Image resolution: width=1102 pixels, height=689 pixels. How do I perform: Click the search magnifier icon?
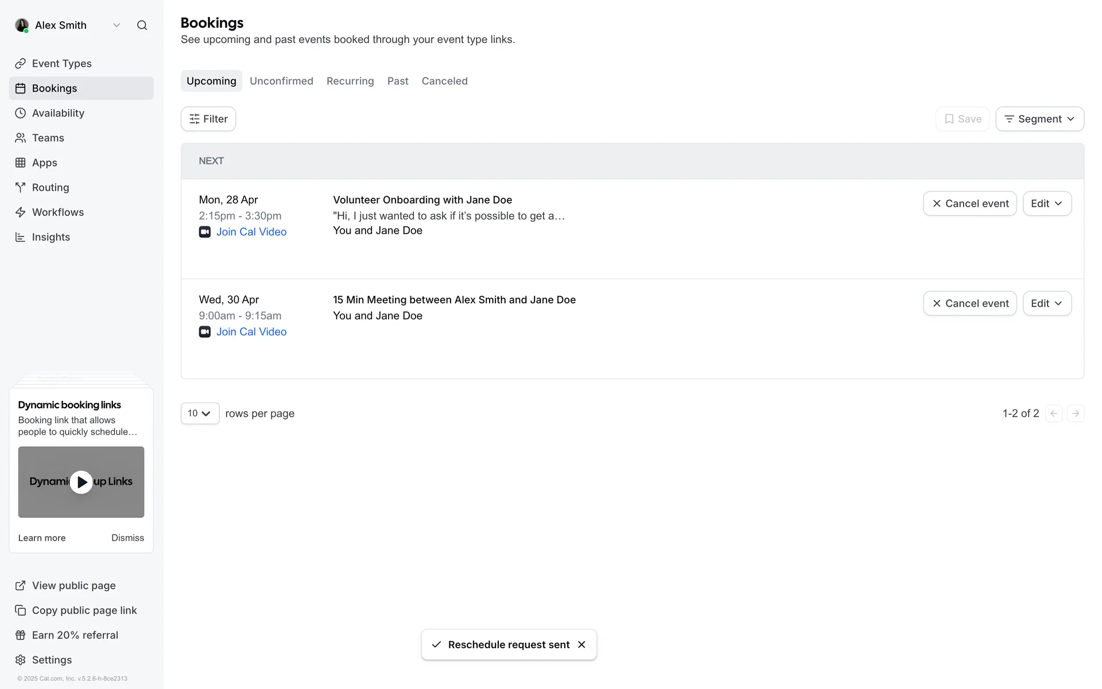coord(142,25)
